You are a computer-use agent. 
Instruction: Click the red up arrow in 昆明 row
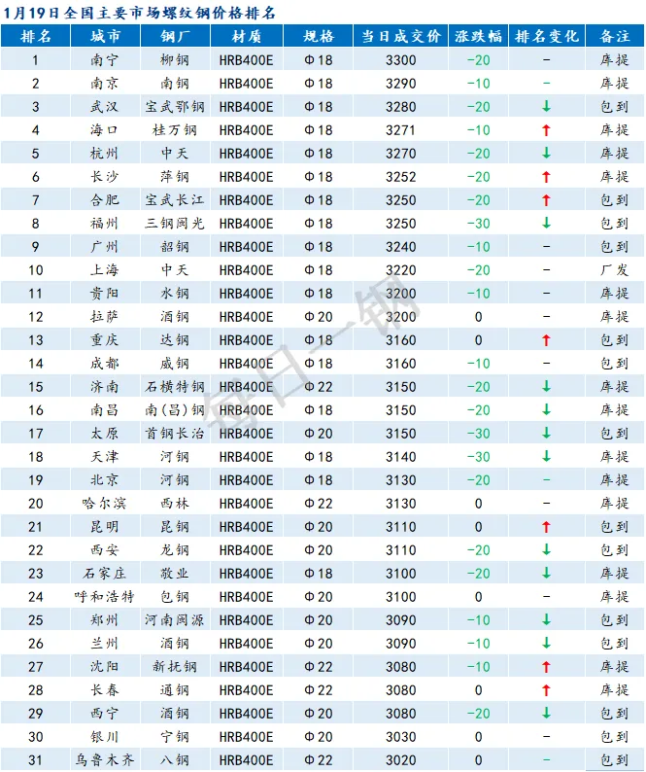pyautogui.click(x=546, y=527)
